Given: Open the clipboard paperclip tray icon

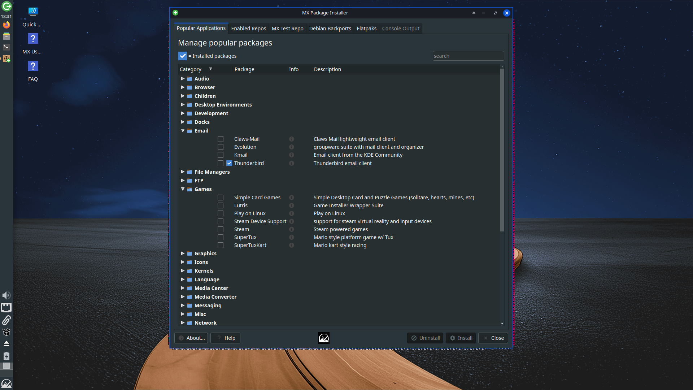Looking at the screenshot, I should pos(6,320).
